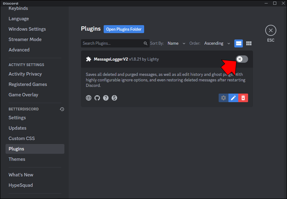Open MessageLoggerV2 GitHub source icon

(97, 98)
